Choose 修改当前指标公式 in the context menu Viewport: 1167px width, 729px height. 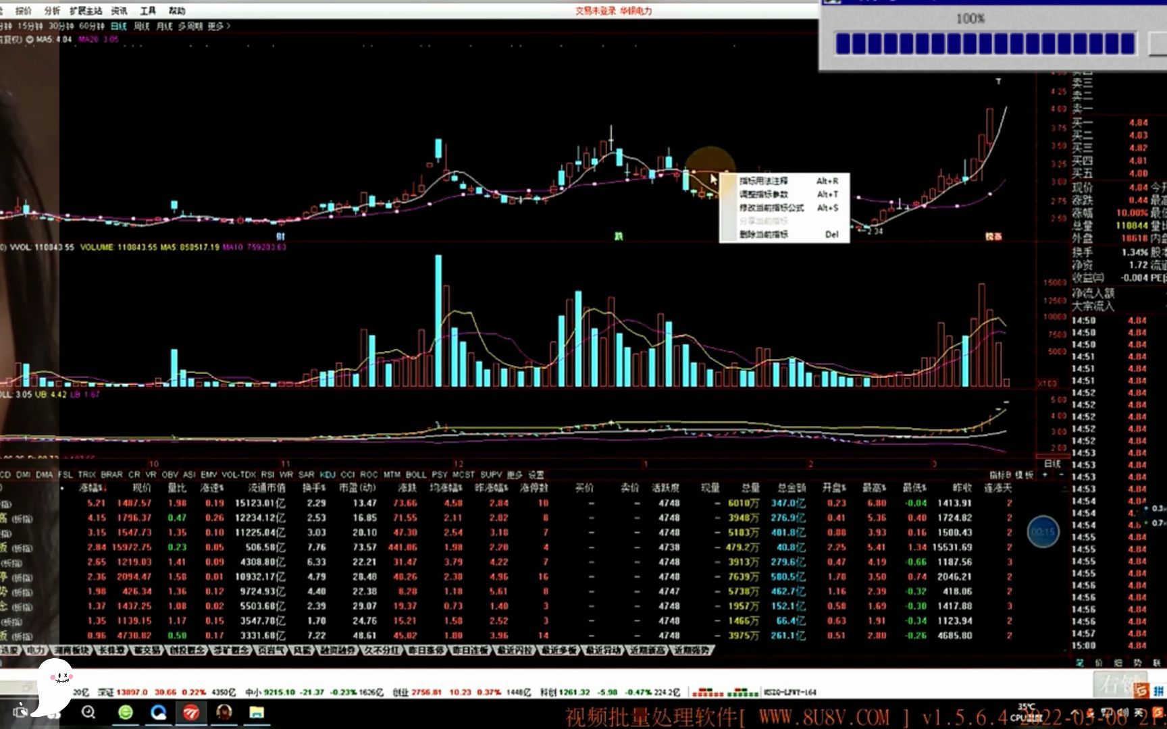pos(771,208)
